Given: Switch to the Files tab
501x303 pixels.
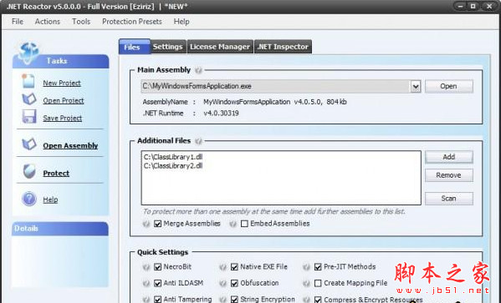Looking at the screenshot, I should (135, 47).
